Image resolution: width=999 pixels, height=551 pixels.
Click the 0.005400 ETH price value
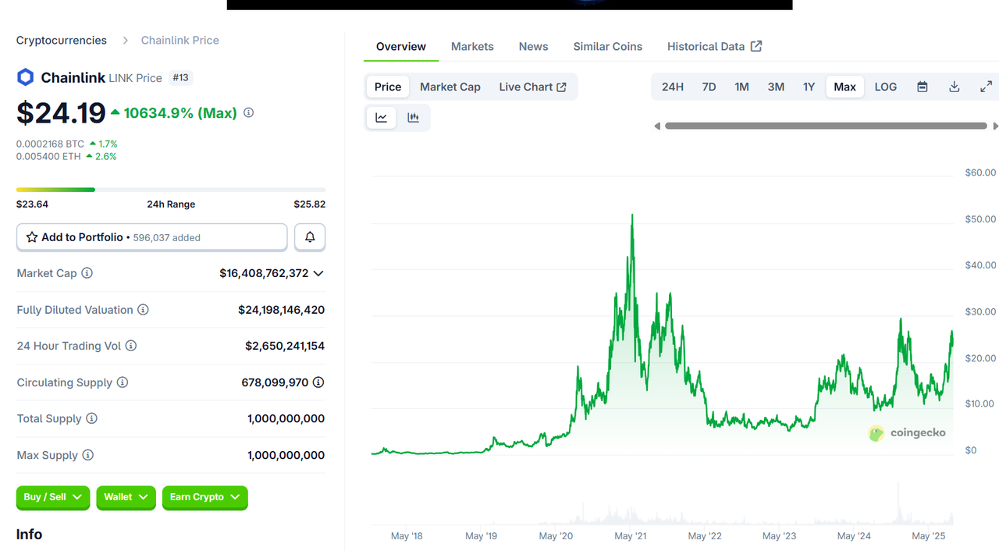point(49,156)
